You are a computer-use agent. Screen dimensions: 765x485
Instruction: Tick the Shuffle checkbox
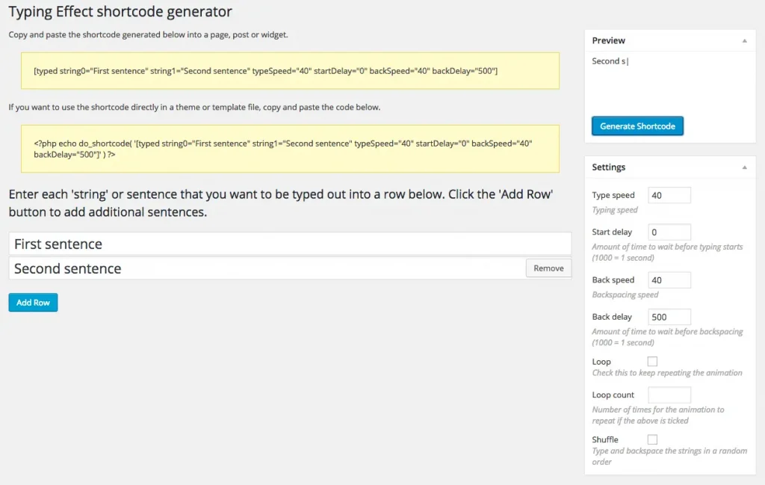[652, 439]
